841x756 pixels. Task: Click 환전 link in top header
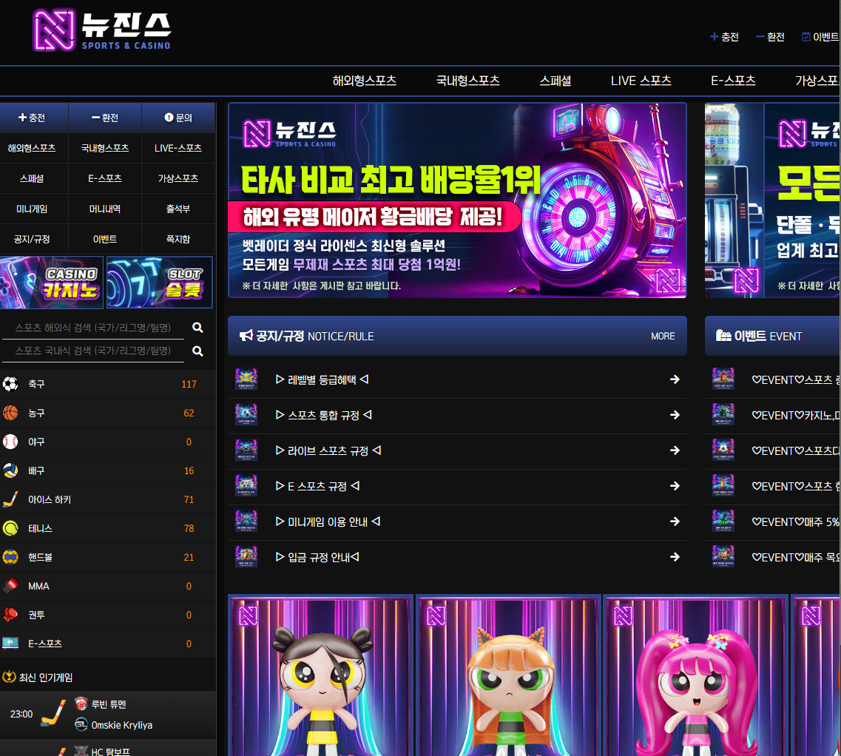[770, 36]
